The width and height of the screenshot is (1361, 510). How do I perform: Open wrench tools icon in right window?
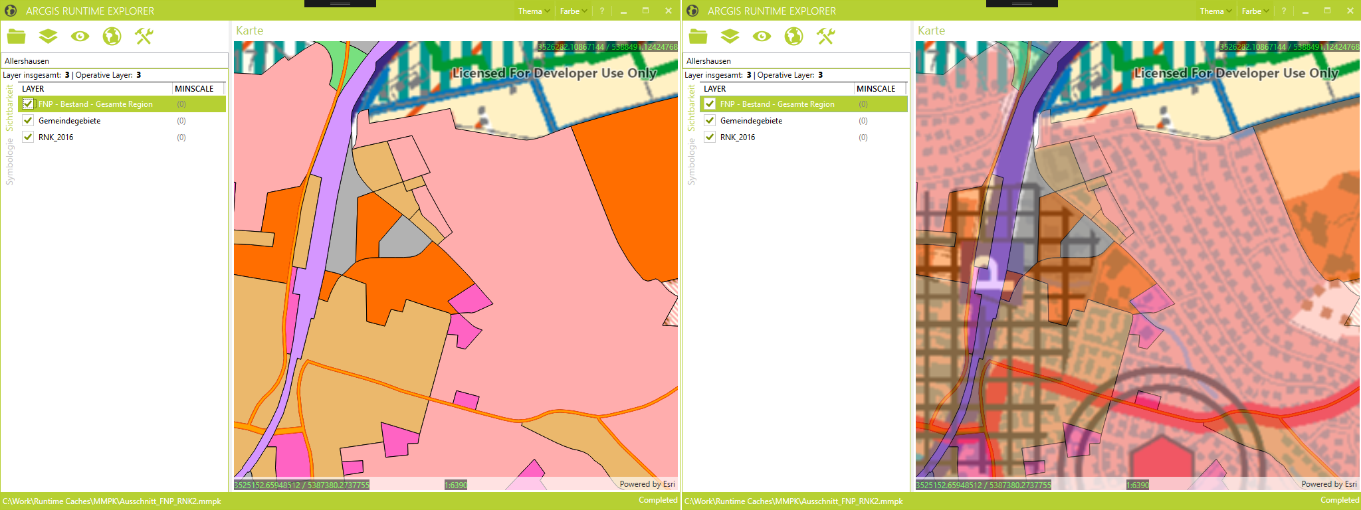826,36
